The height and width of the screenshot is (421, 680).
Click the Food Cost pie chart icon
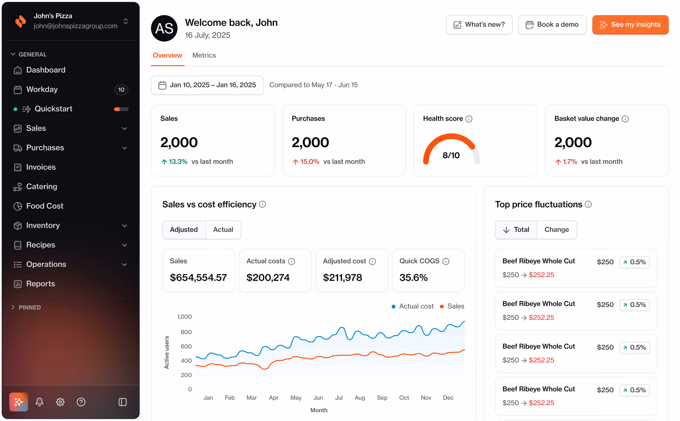tap(18, 206)
